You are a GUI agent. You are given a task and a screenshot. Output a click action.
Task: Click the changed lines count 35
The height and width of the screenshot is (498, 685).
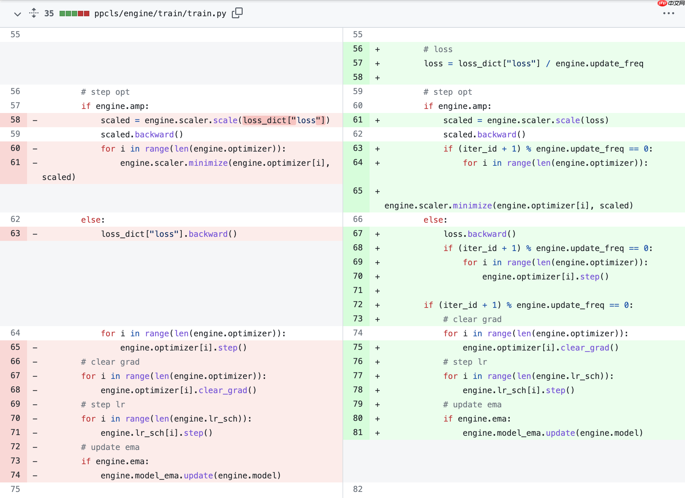pos(49,14)
